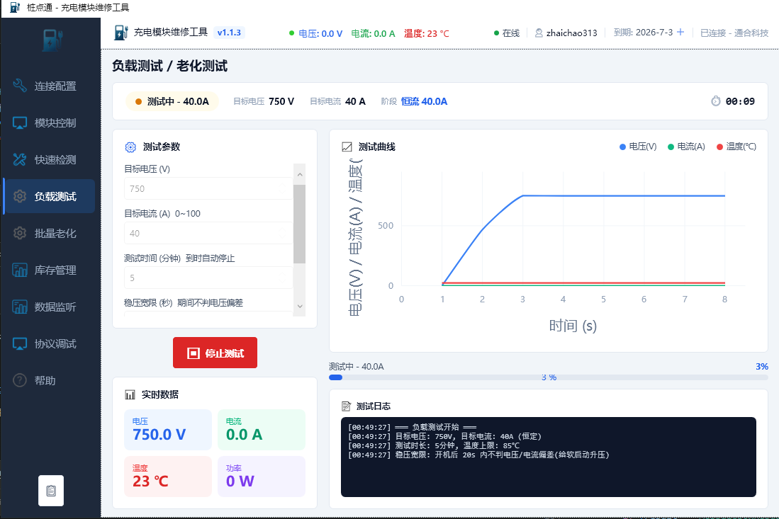779x519 pixels.
Task: Click the 测试中 - 40.0A status badge
Action: pos(172,101)
